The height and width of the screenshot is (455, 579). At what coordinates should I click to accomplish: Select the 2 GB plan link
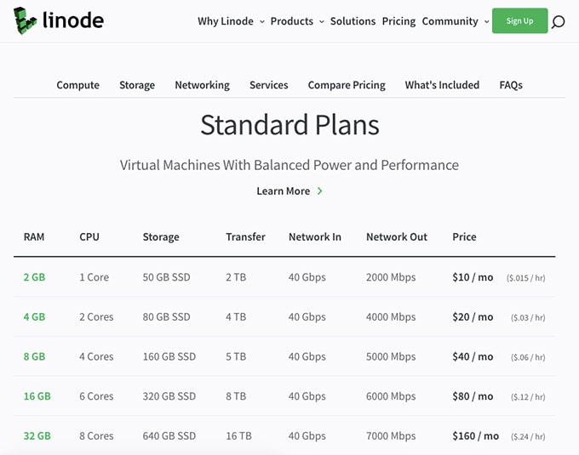click(x=34, y=277)
